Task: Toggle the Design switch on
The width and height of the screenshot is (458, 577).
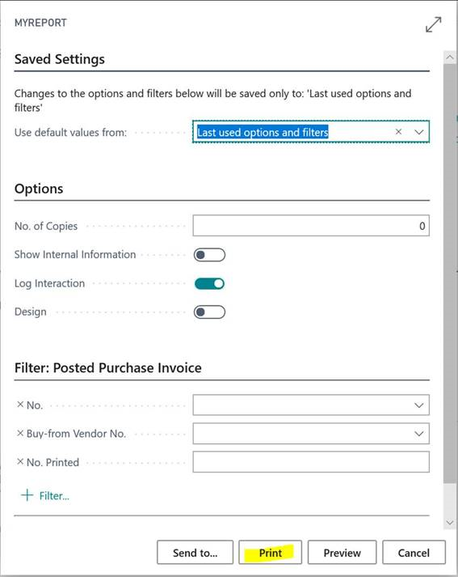Action: [209, 312]
